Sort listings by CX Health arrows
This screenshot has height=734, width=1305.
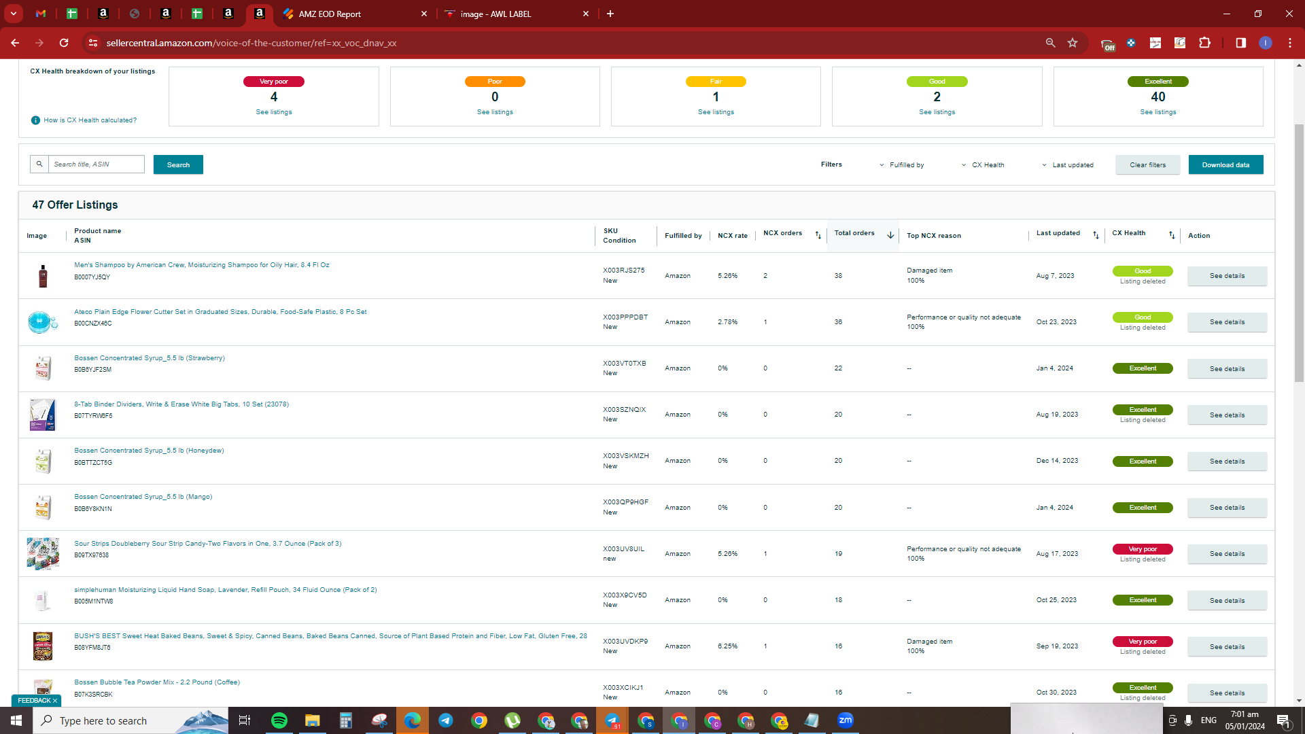tap(1172, 235)
